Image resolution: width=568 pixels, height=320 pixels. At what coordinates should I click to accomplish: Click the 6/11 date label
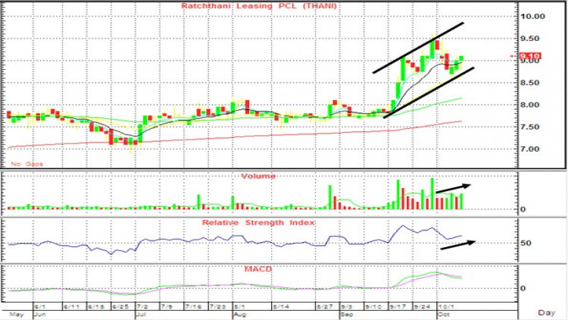pos(72,306)
